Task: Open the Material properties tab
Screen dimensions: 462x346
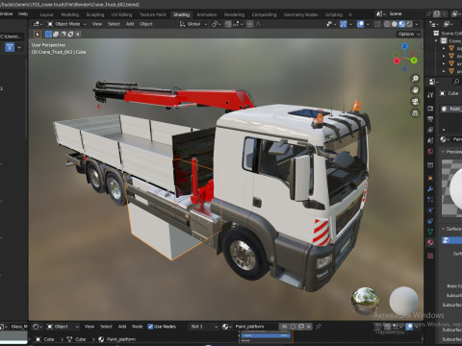Action: coord(430,242)
